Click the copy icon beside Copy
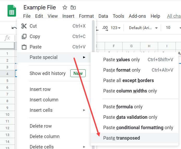181x149 pixels. 24,36
